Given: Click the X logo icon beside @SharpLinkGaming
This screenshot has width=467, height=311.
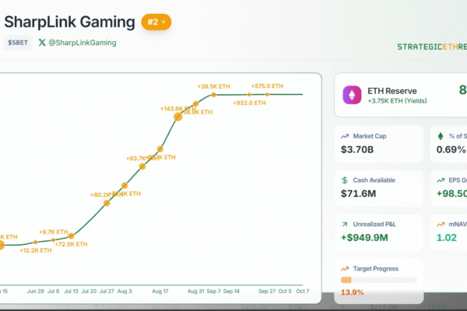Looking at the screenshot, I should pos(44,43).
